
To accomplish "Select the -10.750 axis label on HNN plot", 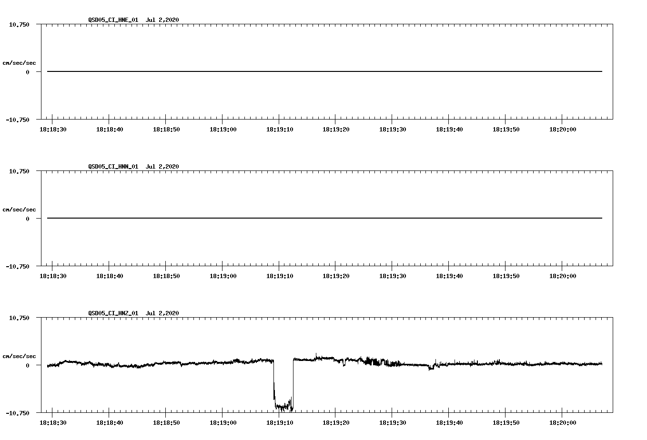I will 18,266.
